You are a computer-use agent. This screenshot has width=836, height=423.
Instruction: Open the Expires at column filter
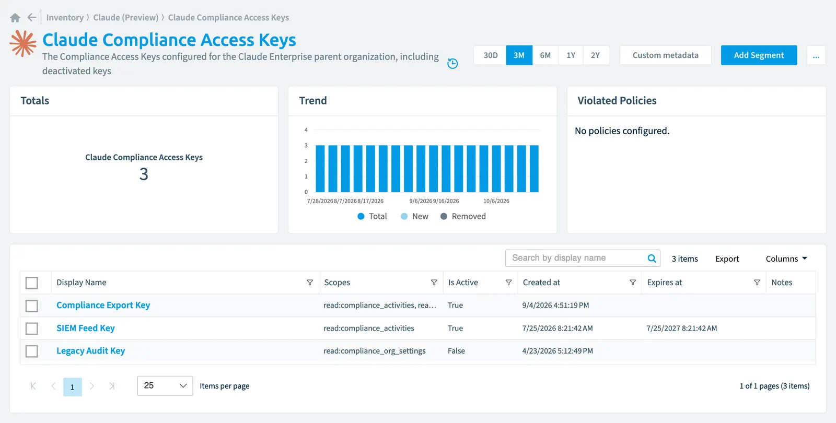pyautogui.click(x=757, y=283)
